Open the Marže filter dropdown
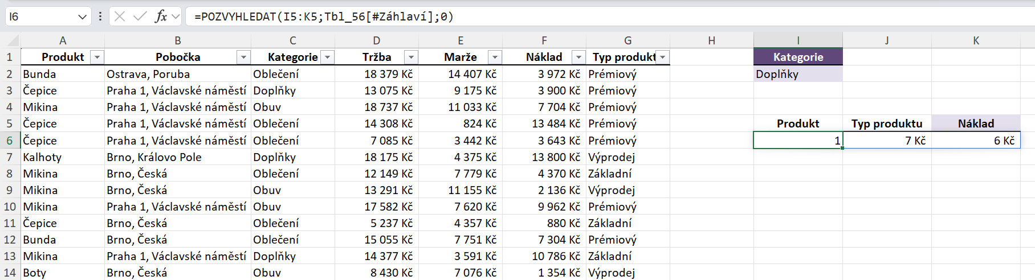This screenshot has width=1035, height=280. tap(495, 57)
